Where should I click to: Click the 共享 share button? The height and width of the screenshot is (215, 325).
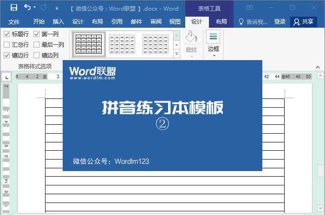click(x=303, y=22)
